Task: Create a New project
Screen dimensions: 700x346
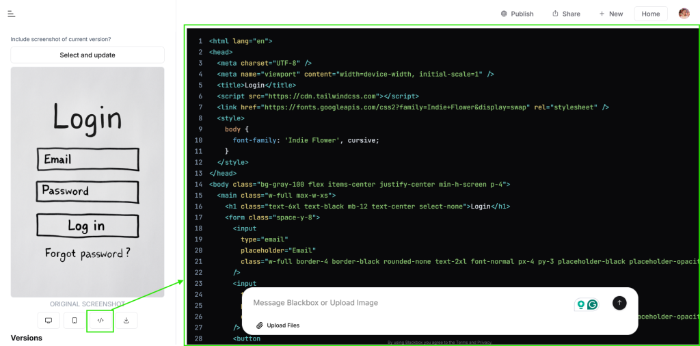Action: pyautogui.click(x=611, y=14)
